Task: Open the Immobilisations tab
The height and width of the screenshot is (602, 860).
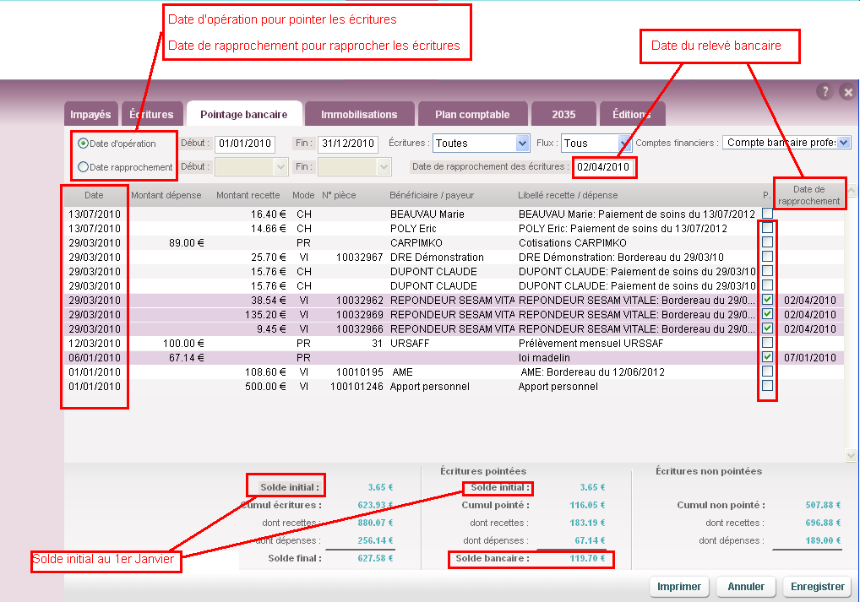Action: click(x=359, y=115)
